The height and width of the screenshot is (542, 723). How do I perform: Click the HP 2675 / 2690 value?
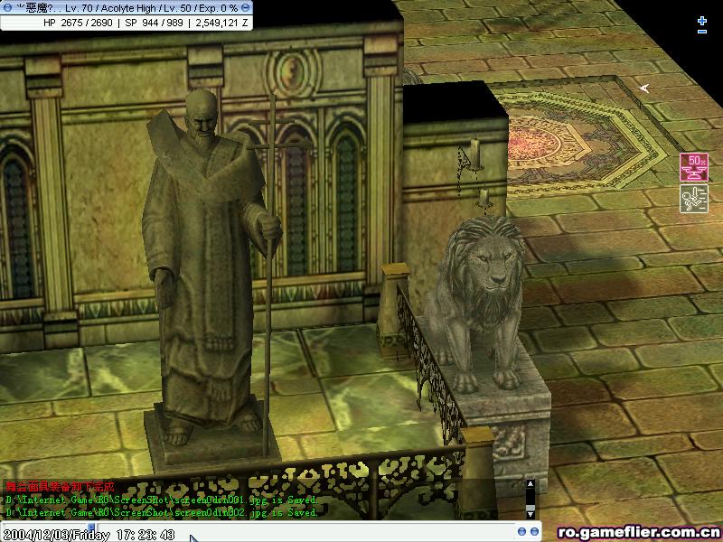coord(78,23)
